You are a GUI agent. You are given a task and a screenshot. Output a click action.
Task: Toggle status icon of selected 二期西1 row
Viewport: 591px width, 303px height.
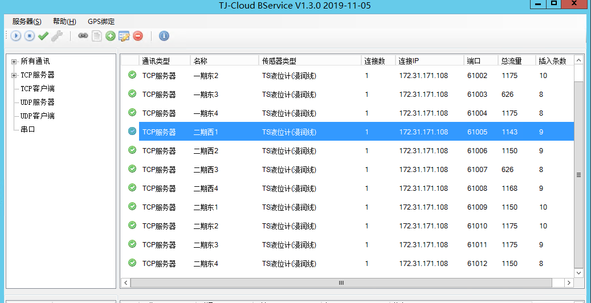click(x=132, y=132)
